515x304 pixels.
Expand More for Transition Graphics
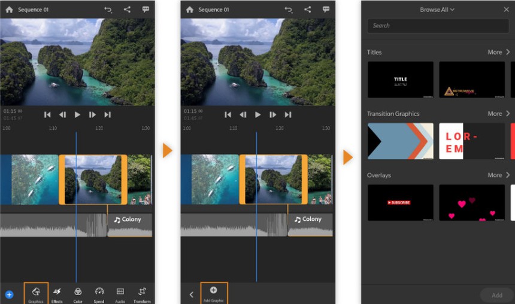[498, 114]
